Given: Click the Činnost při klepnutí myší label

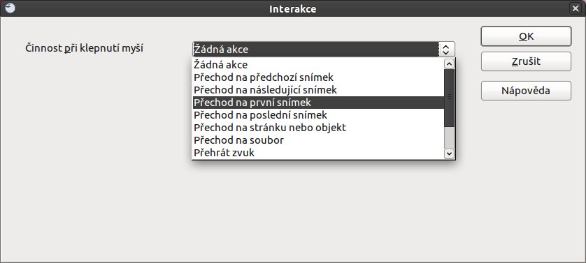Looking at the screenshot, I should [84, 48].
